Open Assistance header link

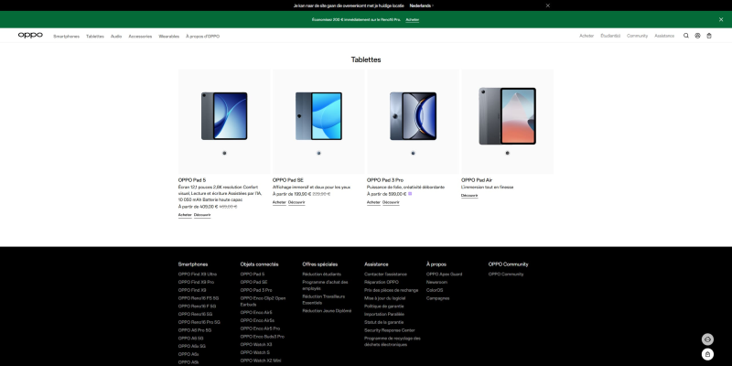[x=664, y=36]
